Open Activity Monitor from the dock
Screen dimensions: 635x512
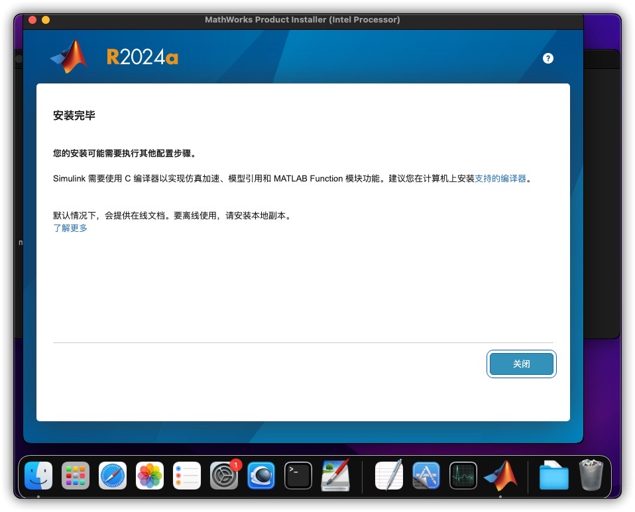[463, 476]
